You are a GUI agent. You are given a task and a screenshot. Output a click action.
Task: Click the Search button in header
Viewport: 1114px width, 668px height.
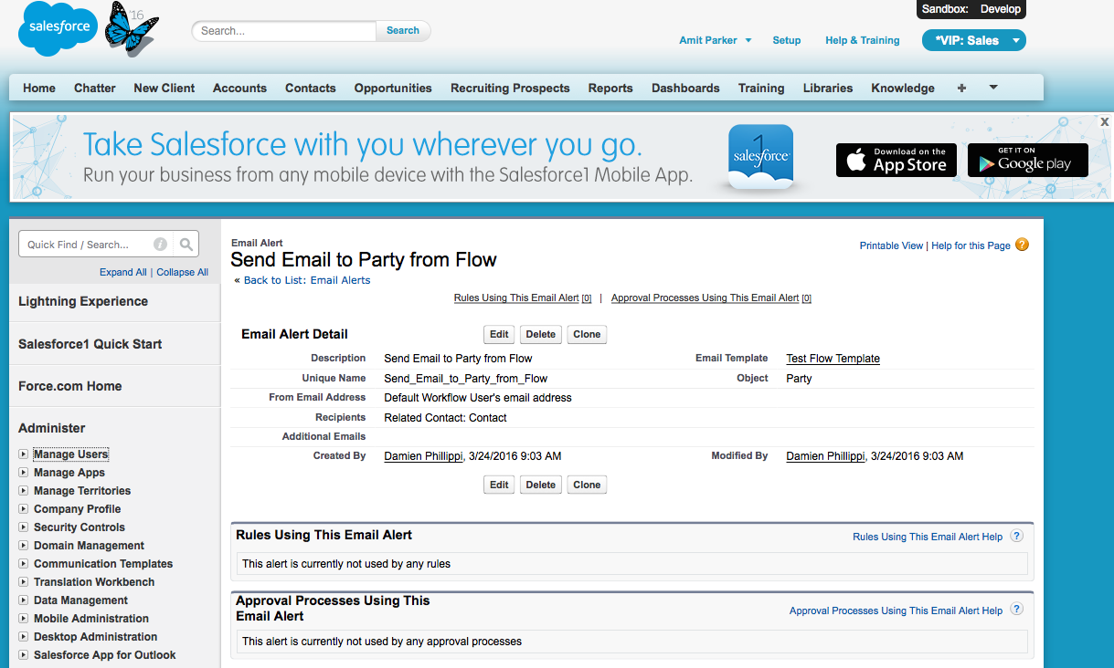pyautogui.click(x=403, y=30)
